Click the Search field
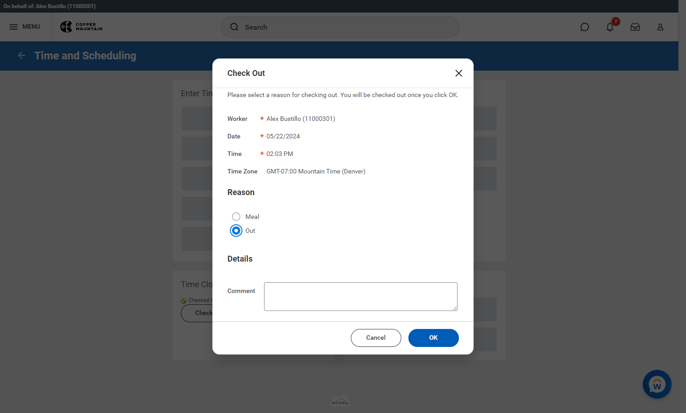Image resolution: width=686 pixels, height=413 pixels. click(x=340, y=27)
